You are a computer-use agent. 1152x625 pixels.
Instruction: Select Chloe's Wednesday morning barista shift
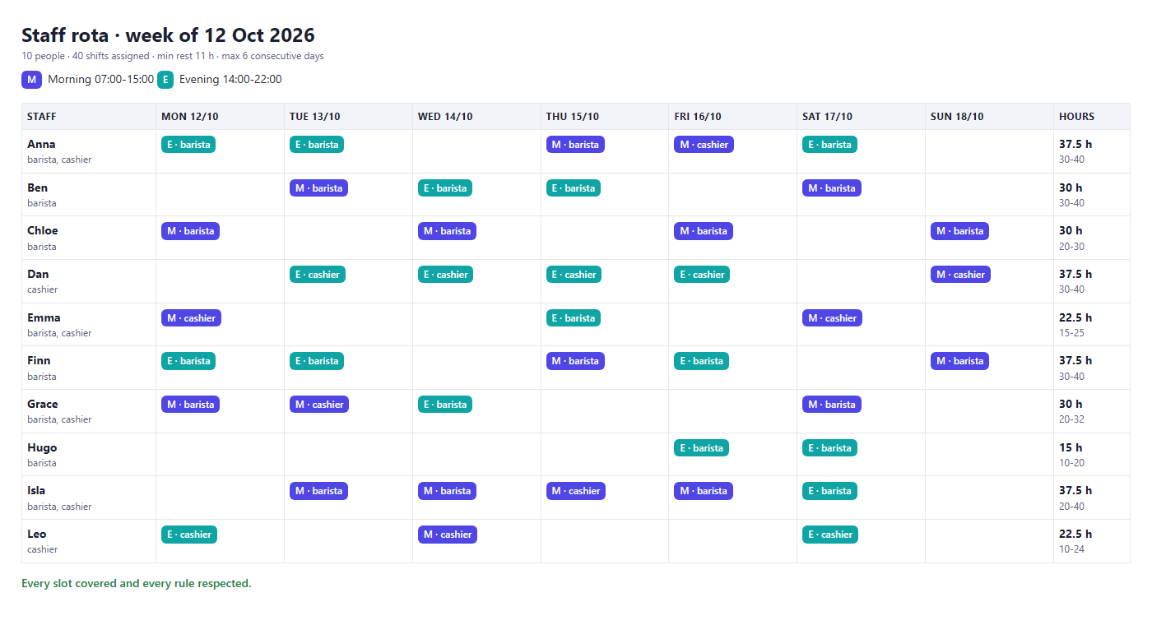[447, 231]
